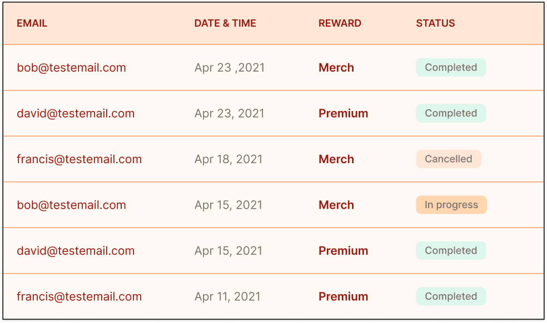Screen dimensions: 547x323
Task: Select Merch reward in the Apr 18 row
Action: [x=336, y=159]
